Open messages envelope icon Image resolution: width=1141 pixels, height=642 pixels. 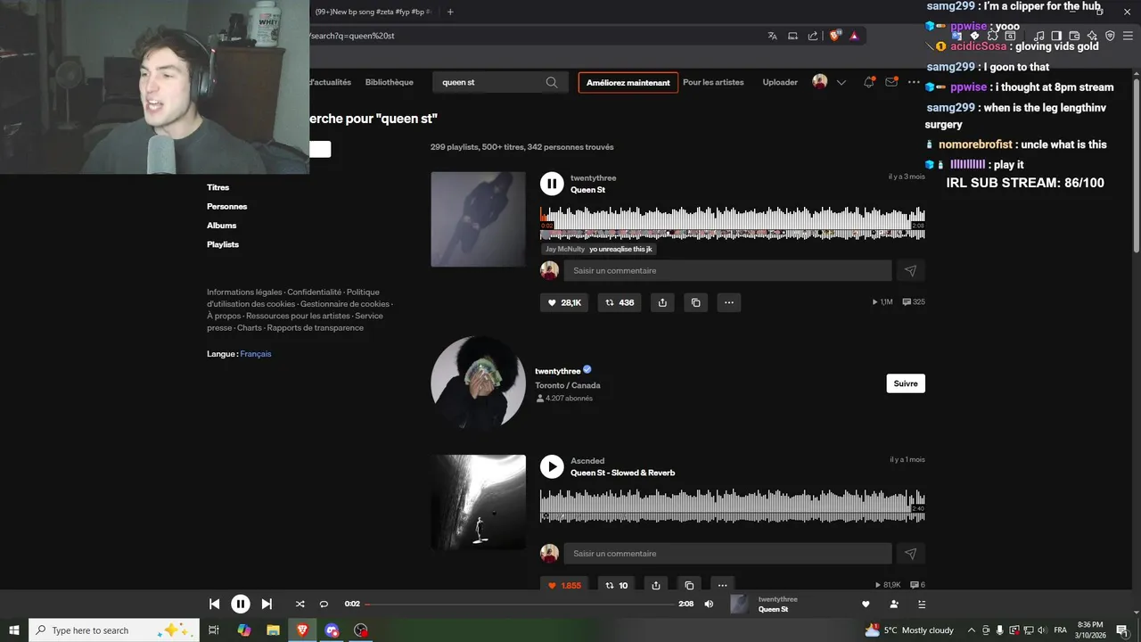[x=891, y=82]
